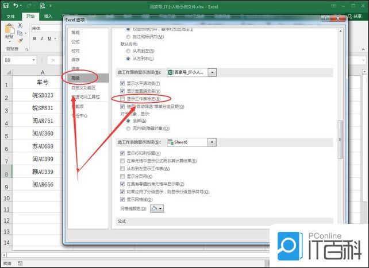Toggle 显示水平滚动条 checkbox
Image resolution: width=369 pixels, height=268 pixels.
(x=122, y=83)
